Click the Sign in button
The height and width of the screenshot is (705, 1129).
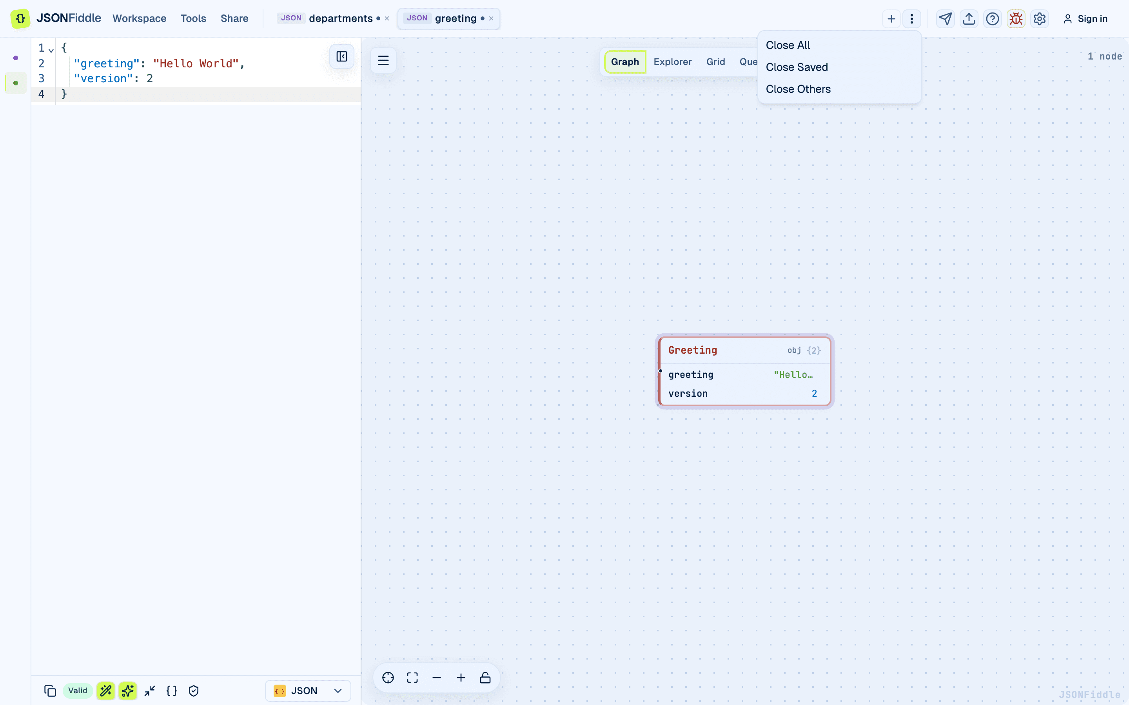[x=1085, y=19]
